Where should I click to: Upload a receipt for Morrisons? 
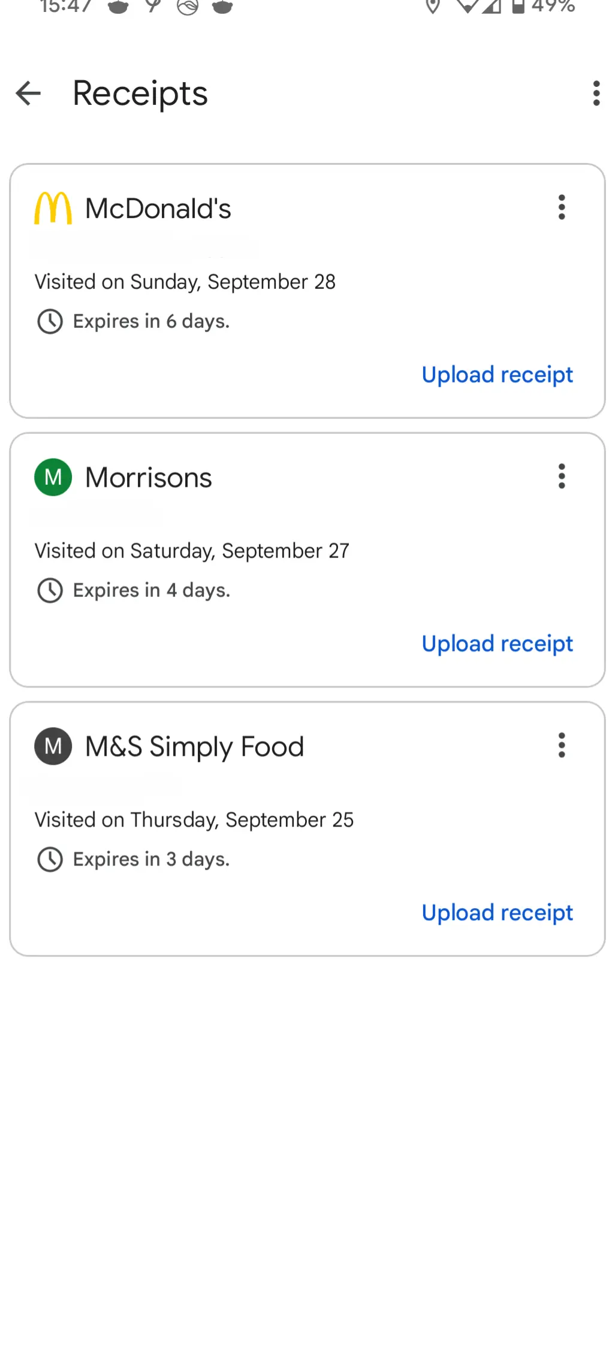pos(497,644)
